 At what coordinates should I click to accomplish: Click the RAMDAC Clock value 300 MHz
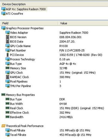click(65, 77)
